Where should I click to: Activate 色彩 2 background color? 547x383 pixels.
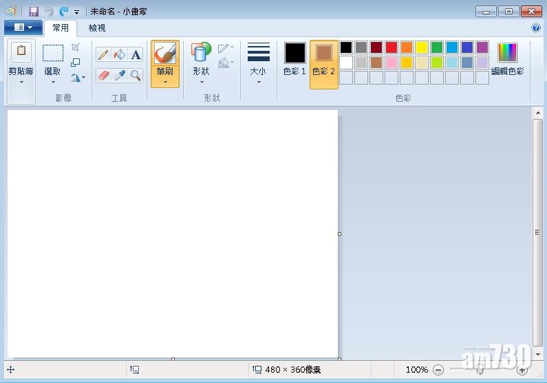click(x=323, y=59)
